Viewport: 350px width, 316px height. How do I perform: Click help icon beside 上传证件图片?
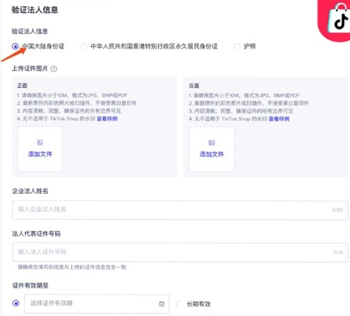click(54, 69)
